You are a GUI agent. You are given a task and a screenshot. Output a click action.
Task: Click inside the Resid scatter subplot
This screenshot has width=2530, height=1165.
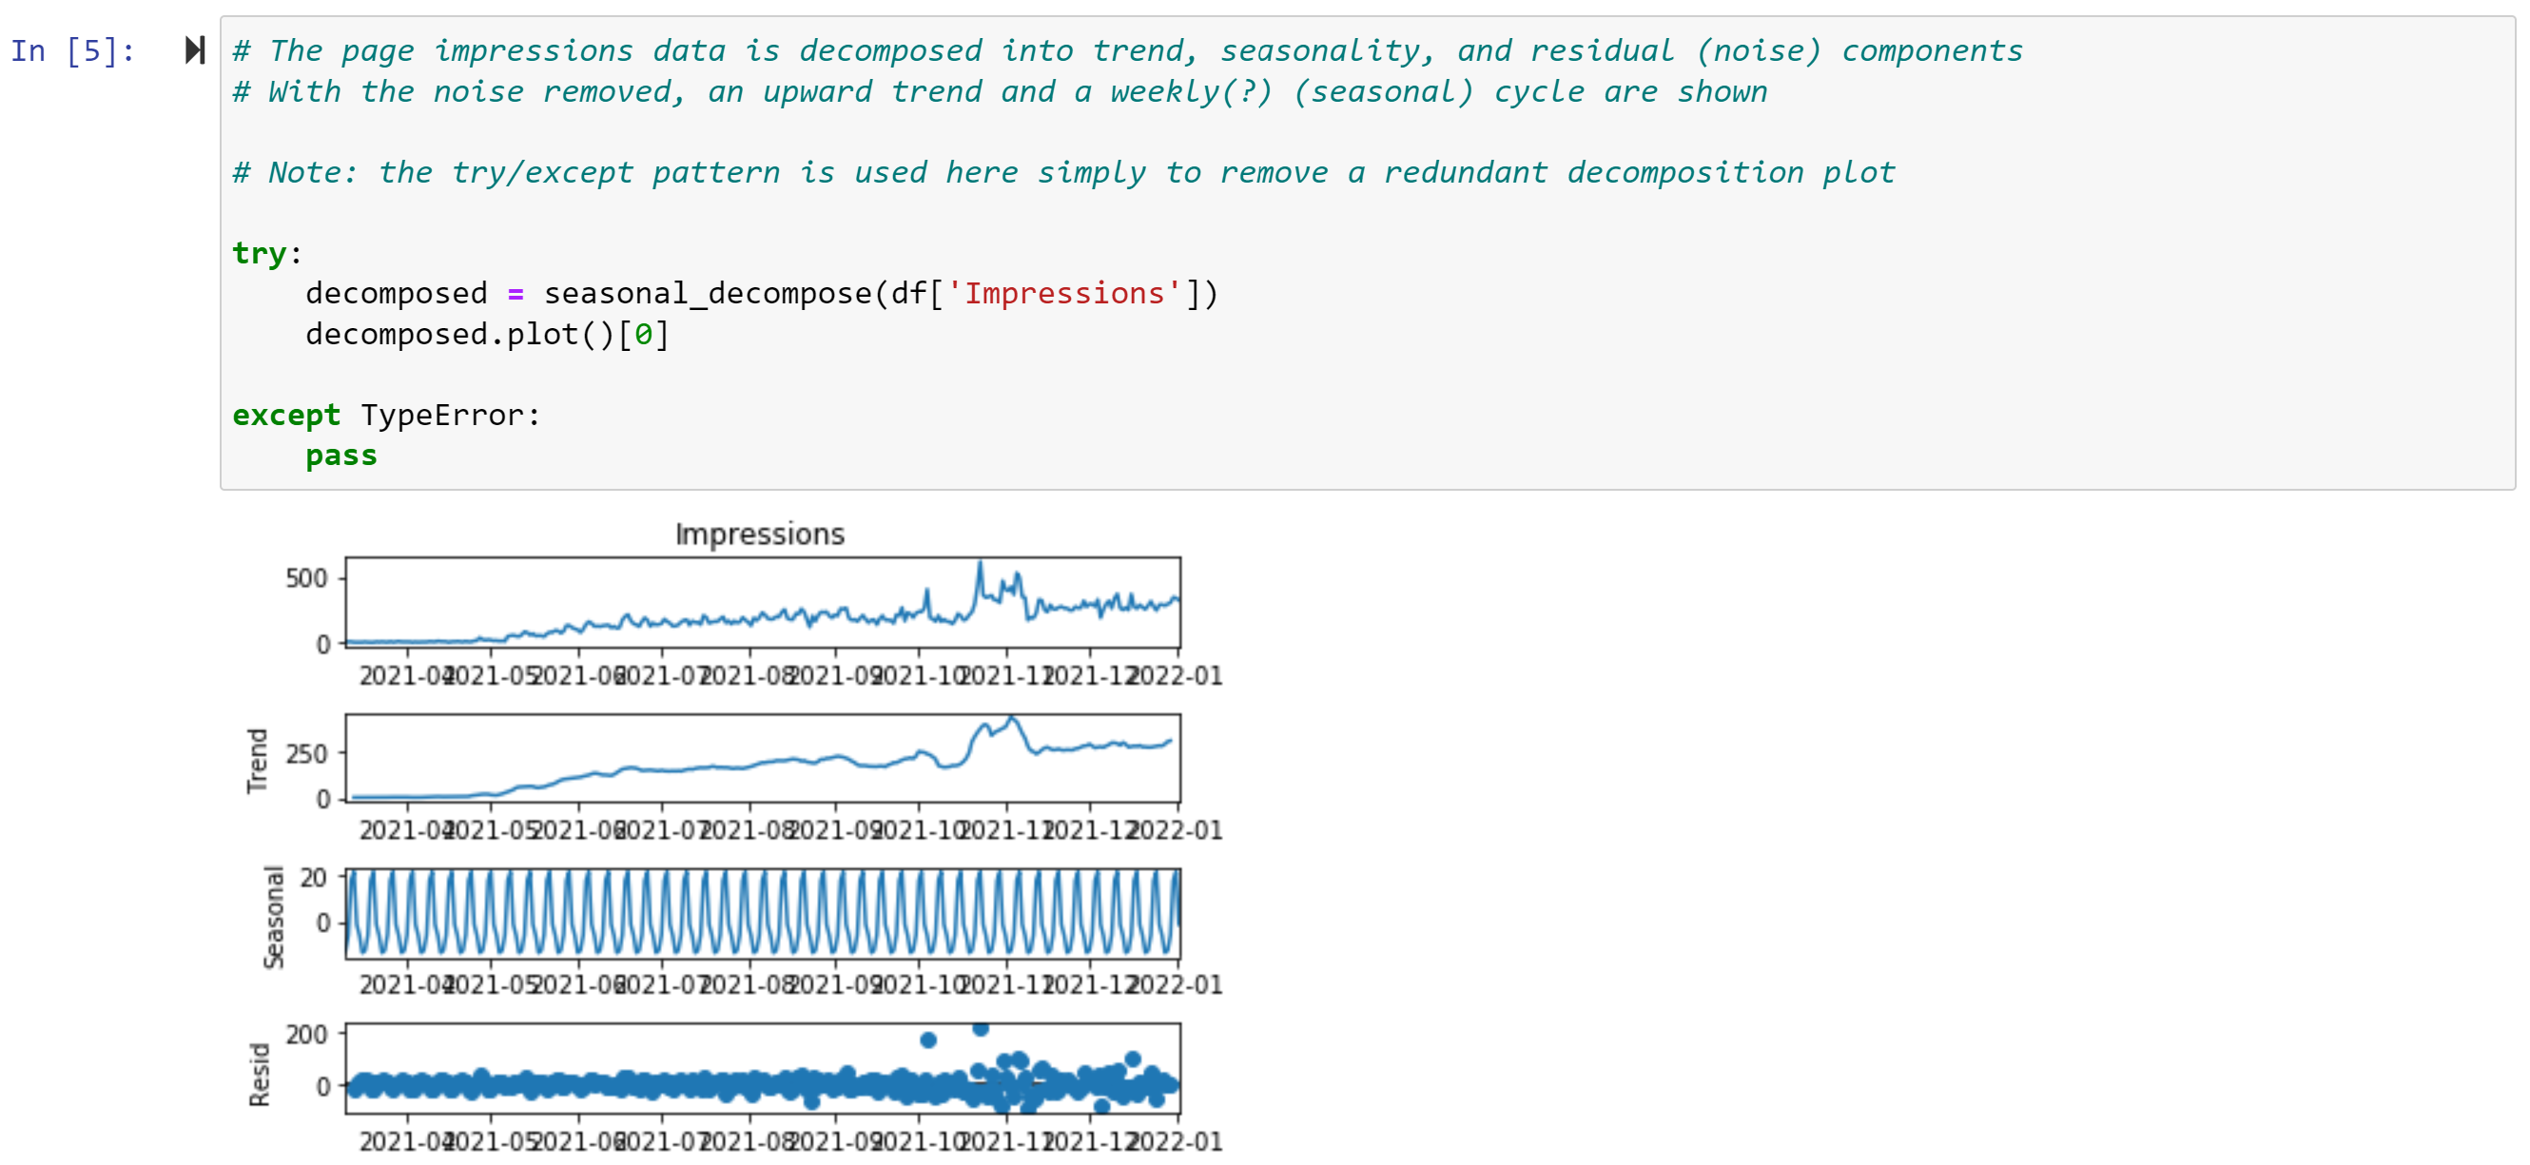pos(762,1069)
